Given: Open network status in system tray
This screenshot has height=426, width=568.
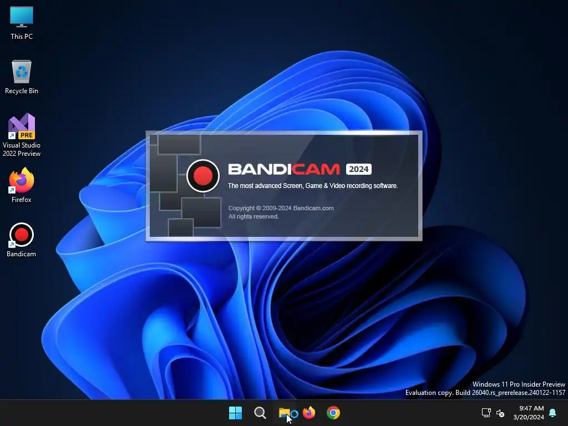Looking at the screenshot, I should [486, 413].
